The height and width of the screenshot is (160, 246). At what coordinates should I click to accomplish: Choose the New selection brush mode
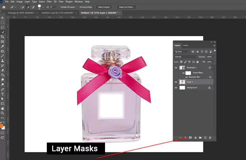click(22, 7)
